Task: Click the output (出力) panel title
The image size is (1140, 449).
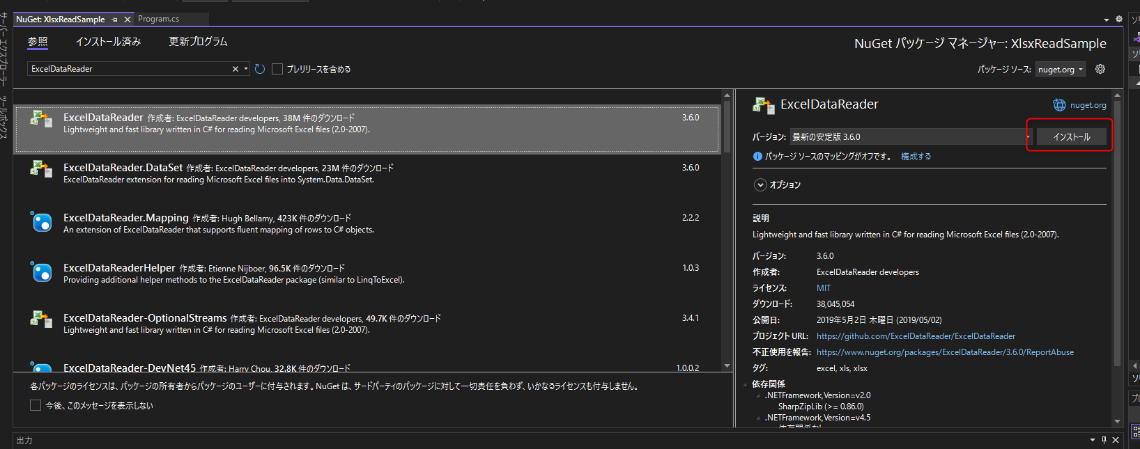Action: pyautogui.click(x=24, y=441)
